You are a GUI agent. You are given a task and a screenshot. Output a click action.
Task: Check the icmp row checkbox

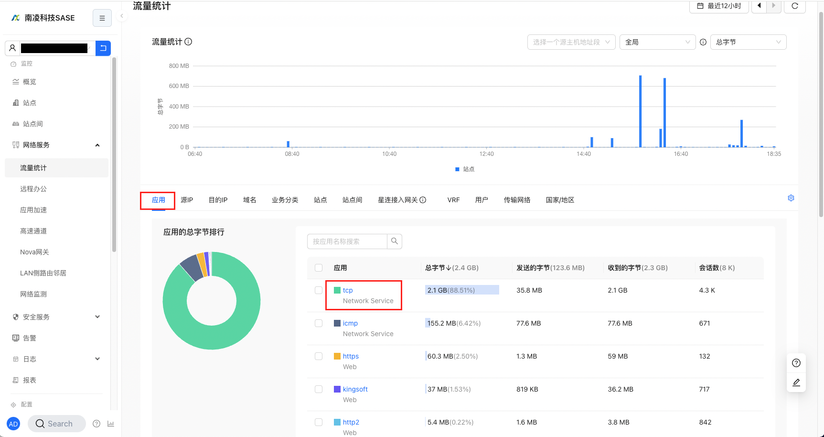point(319,323)
